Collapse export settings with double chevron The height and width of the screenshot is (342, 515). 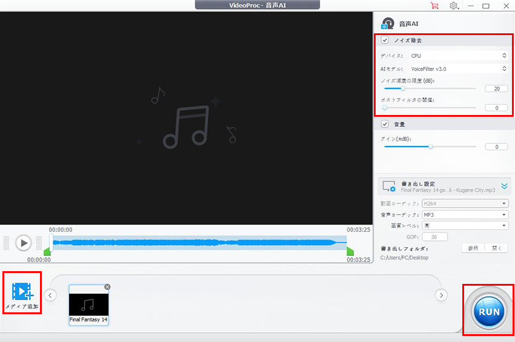(504, 186)
